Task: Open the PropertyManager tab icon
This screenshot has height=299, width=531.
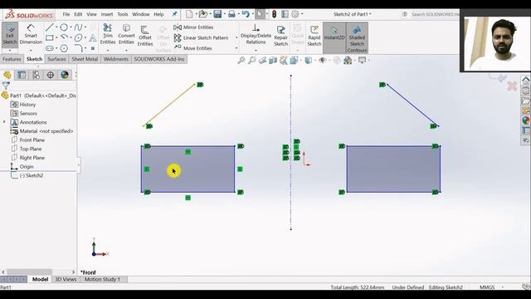Action: [22, 75]
